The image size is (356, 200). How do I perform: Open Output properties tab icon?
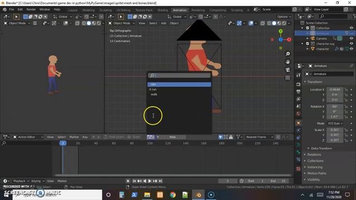(298, 92)
